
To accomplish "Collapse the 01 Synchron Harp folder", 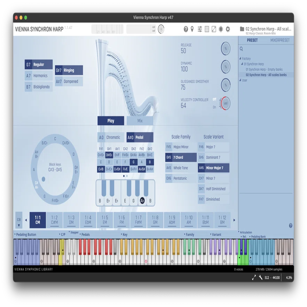I will coord(242,64).
